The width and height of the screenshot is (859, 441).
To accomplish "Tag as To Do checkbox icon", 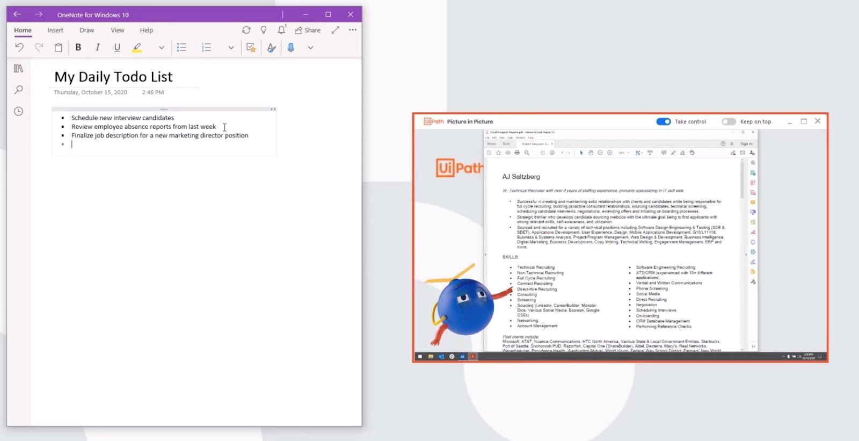I will [251, 47].
